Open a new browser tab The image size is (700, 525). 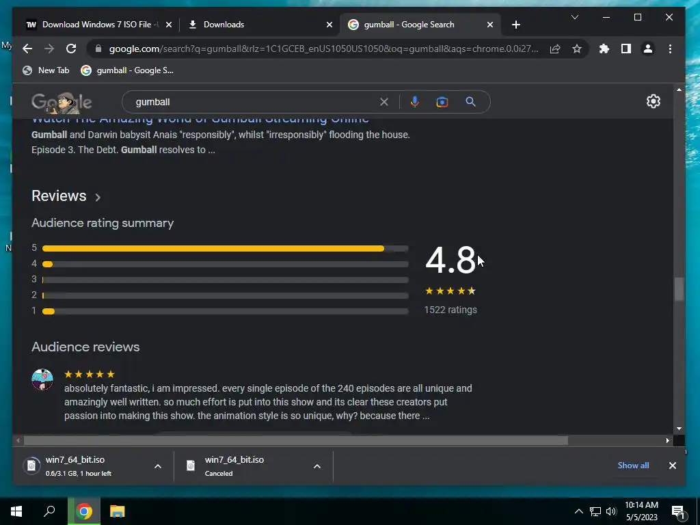pos(516,25)
